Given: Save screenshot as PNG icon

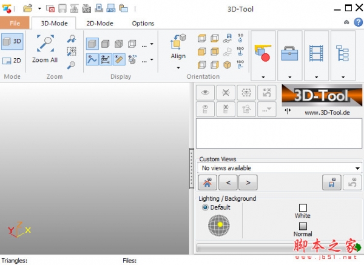Looking at the screenshot, I should tap(111, 8).
